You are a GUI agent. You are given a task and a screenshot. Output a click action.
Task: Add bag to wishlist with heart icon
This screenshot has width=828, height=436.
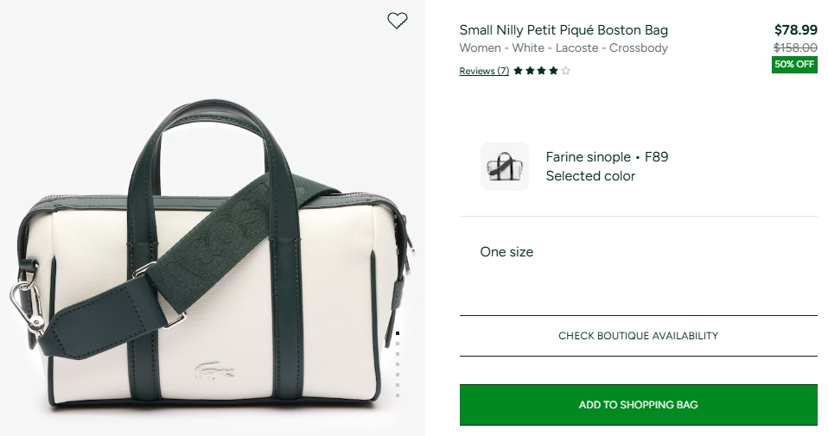coord(397,21)
